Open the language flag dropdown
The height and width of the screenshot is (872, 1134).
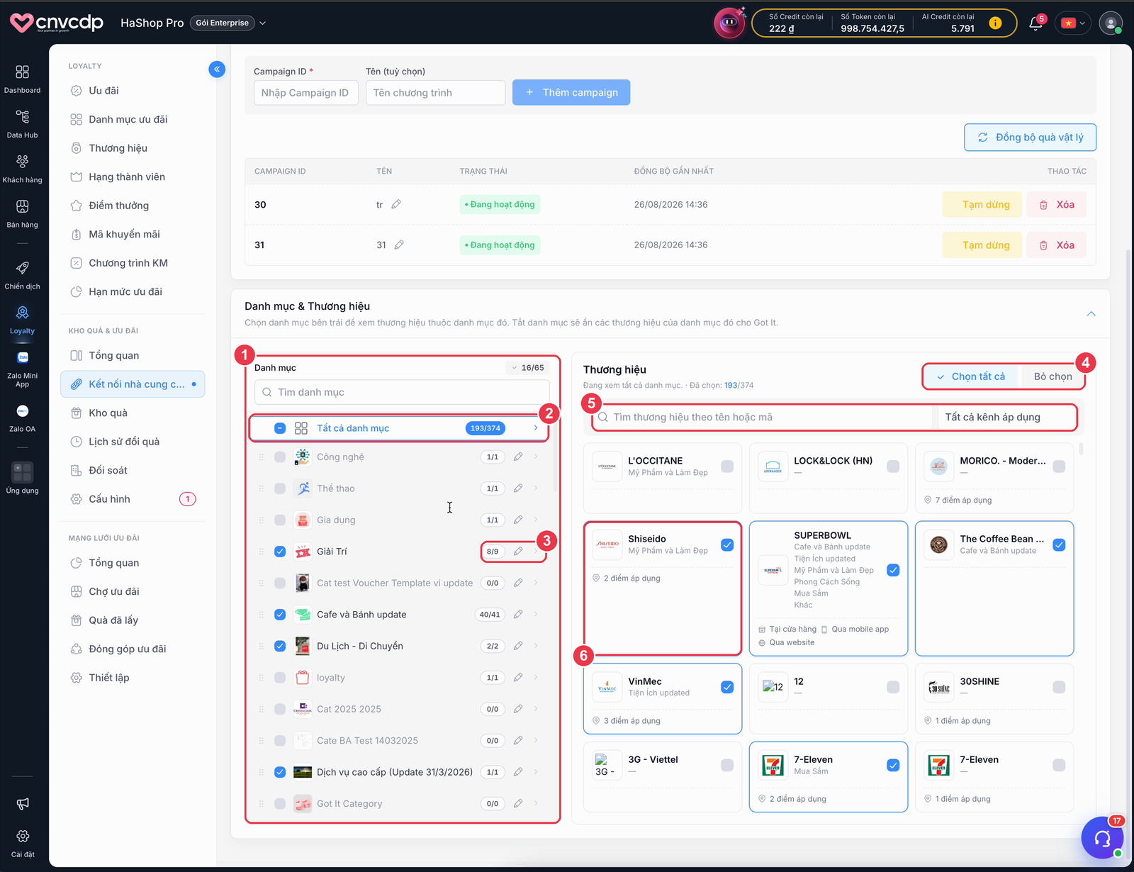[1072, 23]
